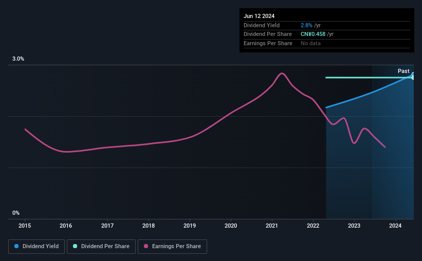This screenshot has height=261, width=422.
Task: Click the CN¥0.458 Dividend Per Share value
Action: coord(313,34)
